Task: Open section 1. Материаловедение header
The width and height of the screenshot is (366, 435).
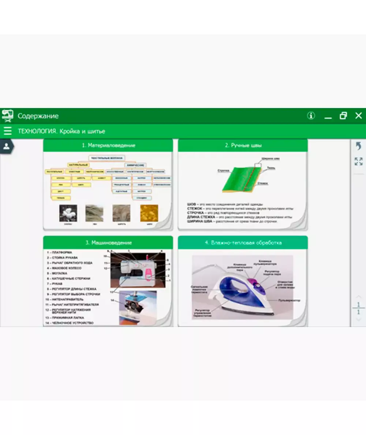Action: (108, 145)
